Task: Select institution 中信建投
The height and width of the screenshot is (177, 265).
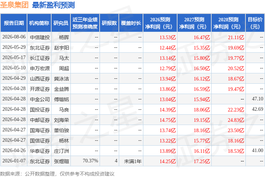Action: coord(40,37)
